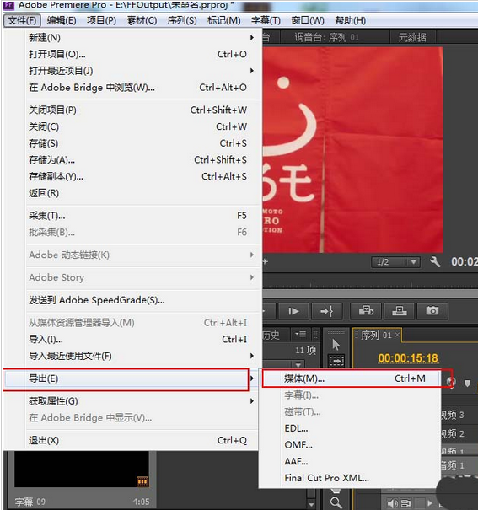Expand the 新建(N) submenu

pyautogui.click(x=252, y=38)
